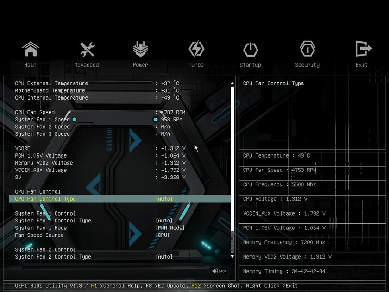Select the System Fan 1 Control Type label

(x=53, y=221)
